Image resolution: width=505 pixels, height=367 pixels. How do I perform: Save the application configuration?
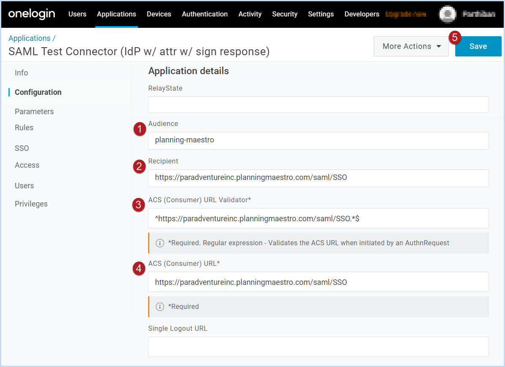click(478, 46)
